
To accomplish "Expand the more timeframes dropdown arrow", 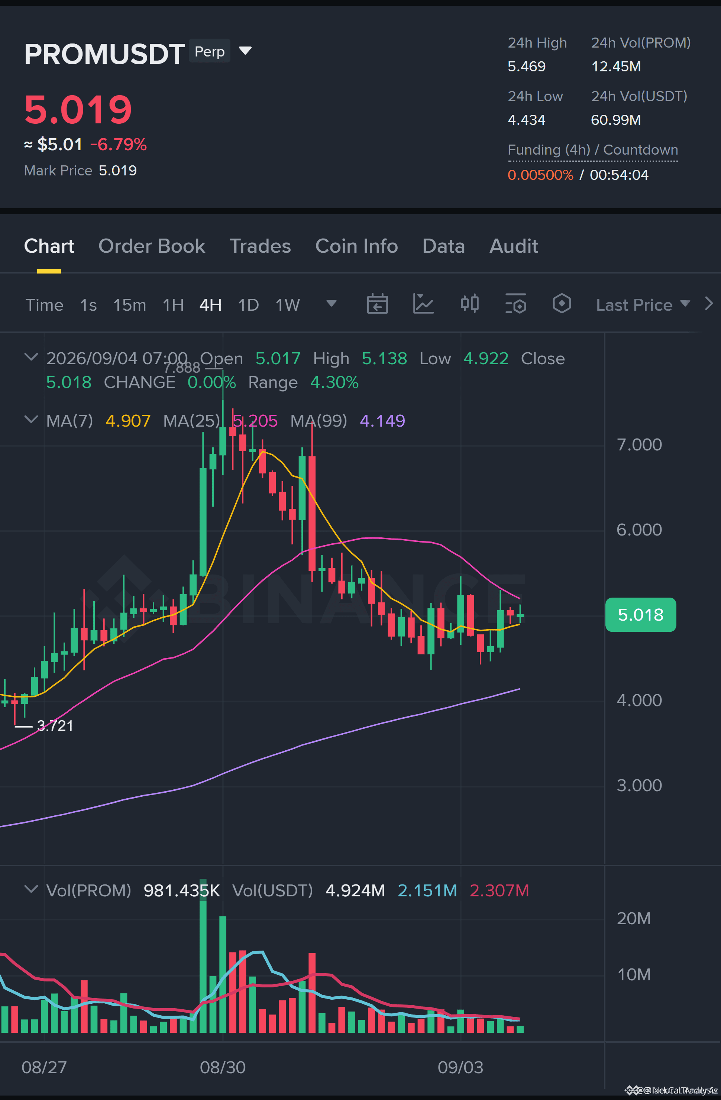I will pyautogui.click(x=332, y=303).
